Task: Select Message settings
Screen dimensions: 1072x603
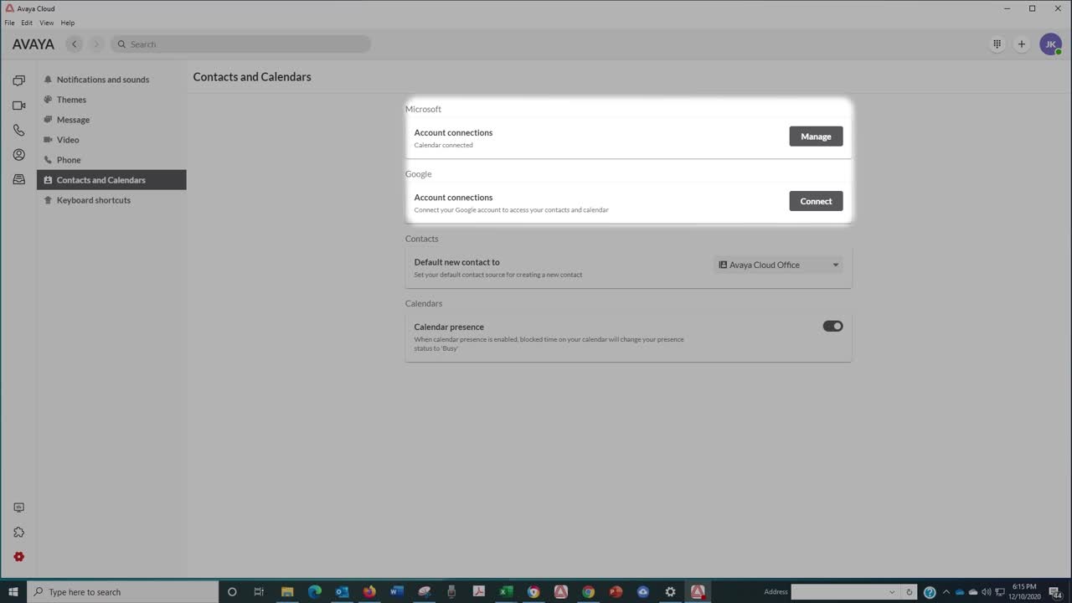Action: (111, 120)
